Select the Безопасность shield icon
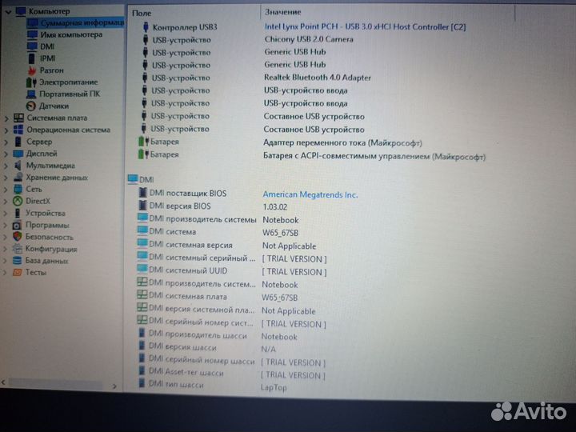576x432 pixels. click(x=18, y=237)
